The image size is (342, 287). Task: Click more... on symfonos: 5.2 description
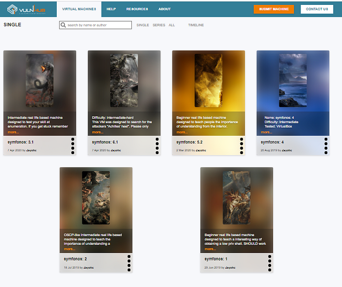click(x=182, y=132)
